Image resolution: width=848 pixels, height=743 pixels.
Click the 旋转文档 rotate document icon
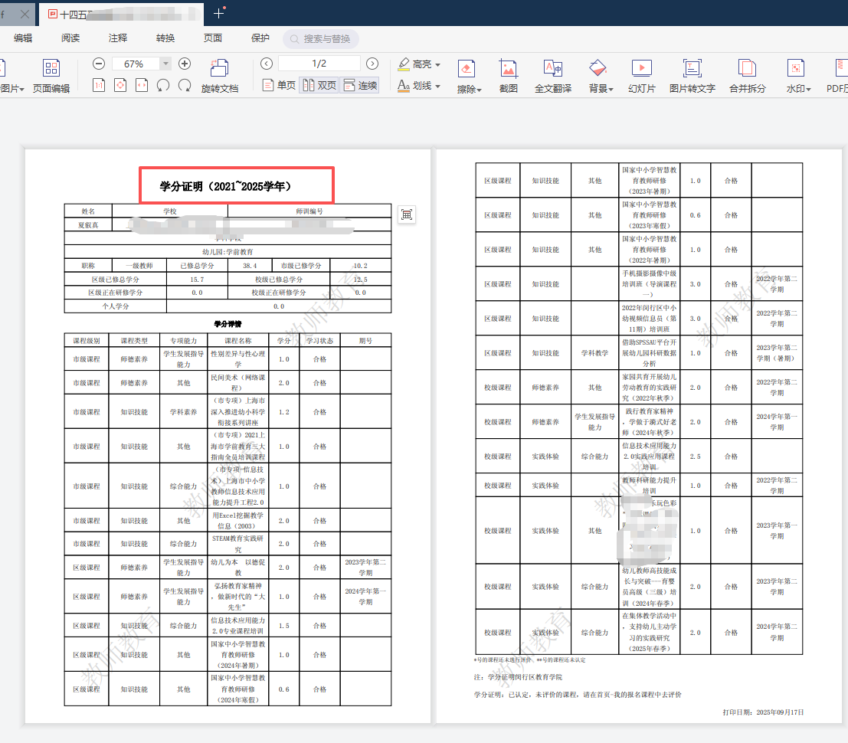tap(220, 76)
